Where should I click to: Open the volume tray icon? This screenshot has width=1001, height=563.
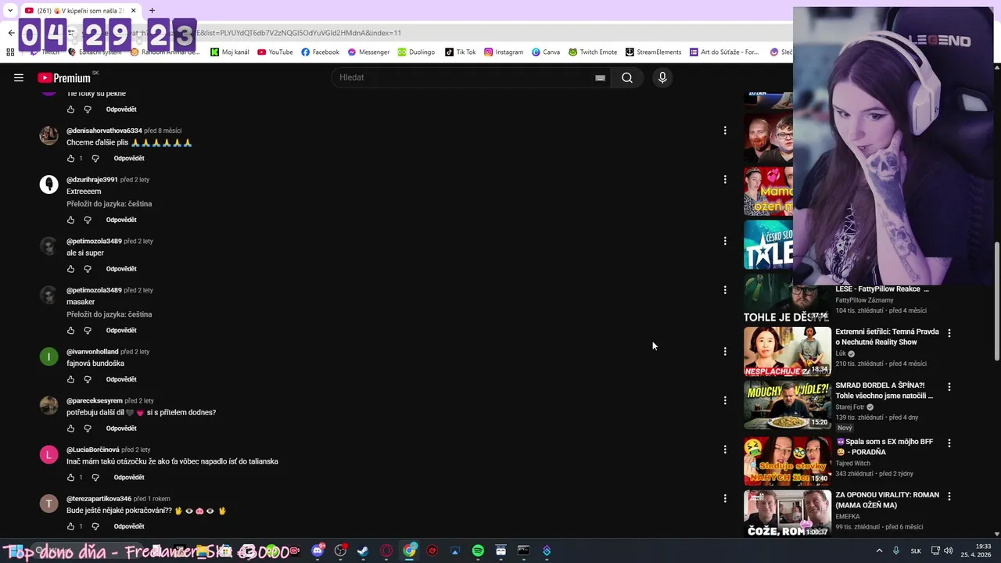[x=948, y=550]
